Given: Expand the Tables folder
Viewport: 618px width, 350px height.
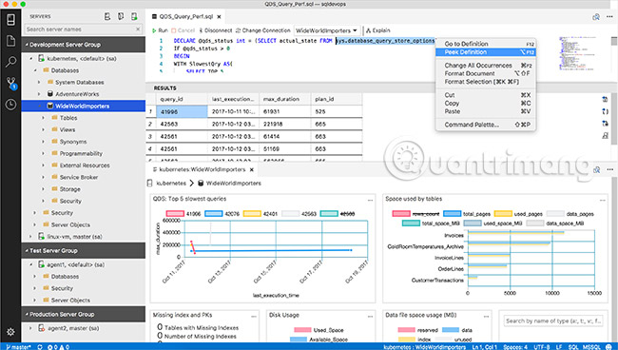Looking at the screenshot, I should [44, 118].
